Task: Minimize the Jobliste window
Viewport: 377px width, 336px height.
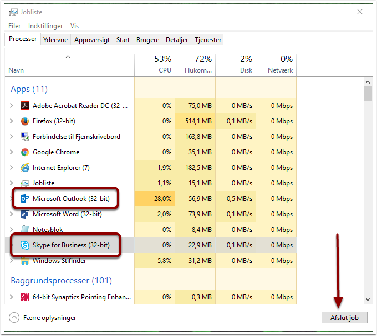Action: [x=309, y=12]
